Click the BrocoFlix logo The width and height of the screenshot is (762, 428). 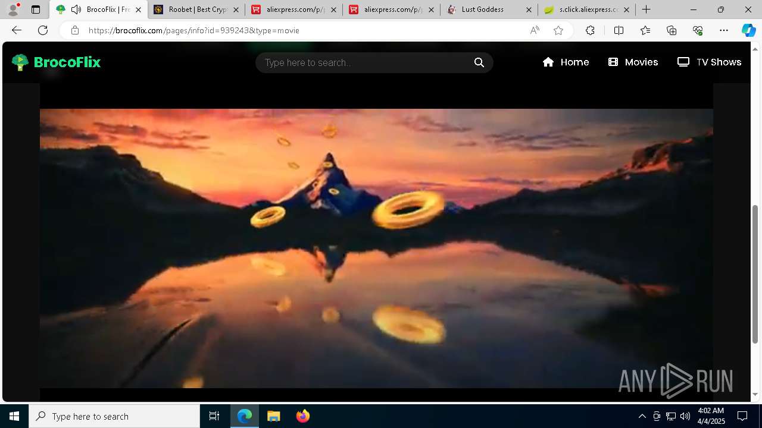57,62
